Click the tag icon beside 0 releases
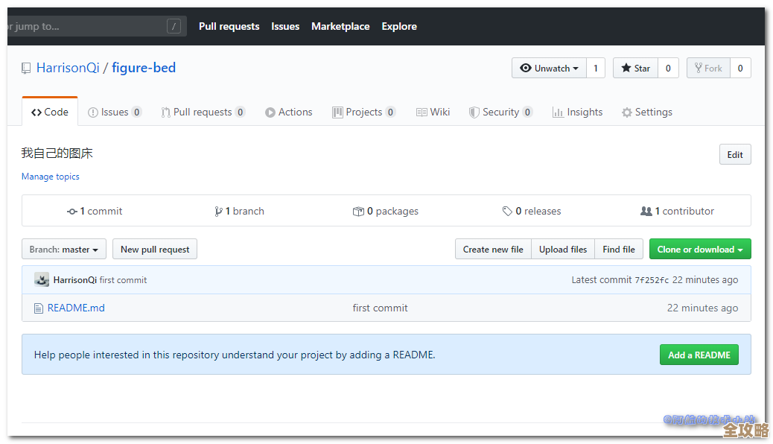This screenshot has width=773, height=444. click(507, 212)
